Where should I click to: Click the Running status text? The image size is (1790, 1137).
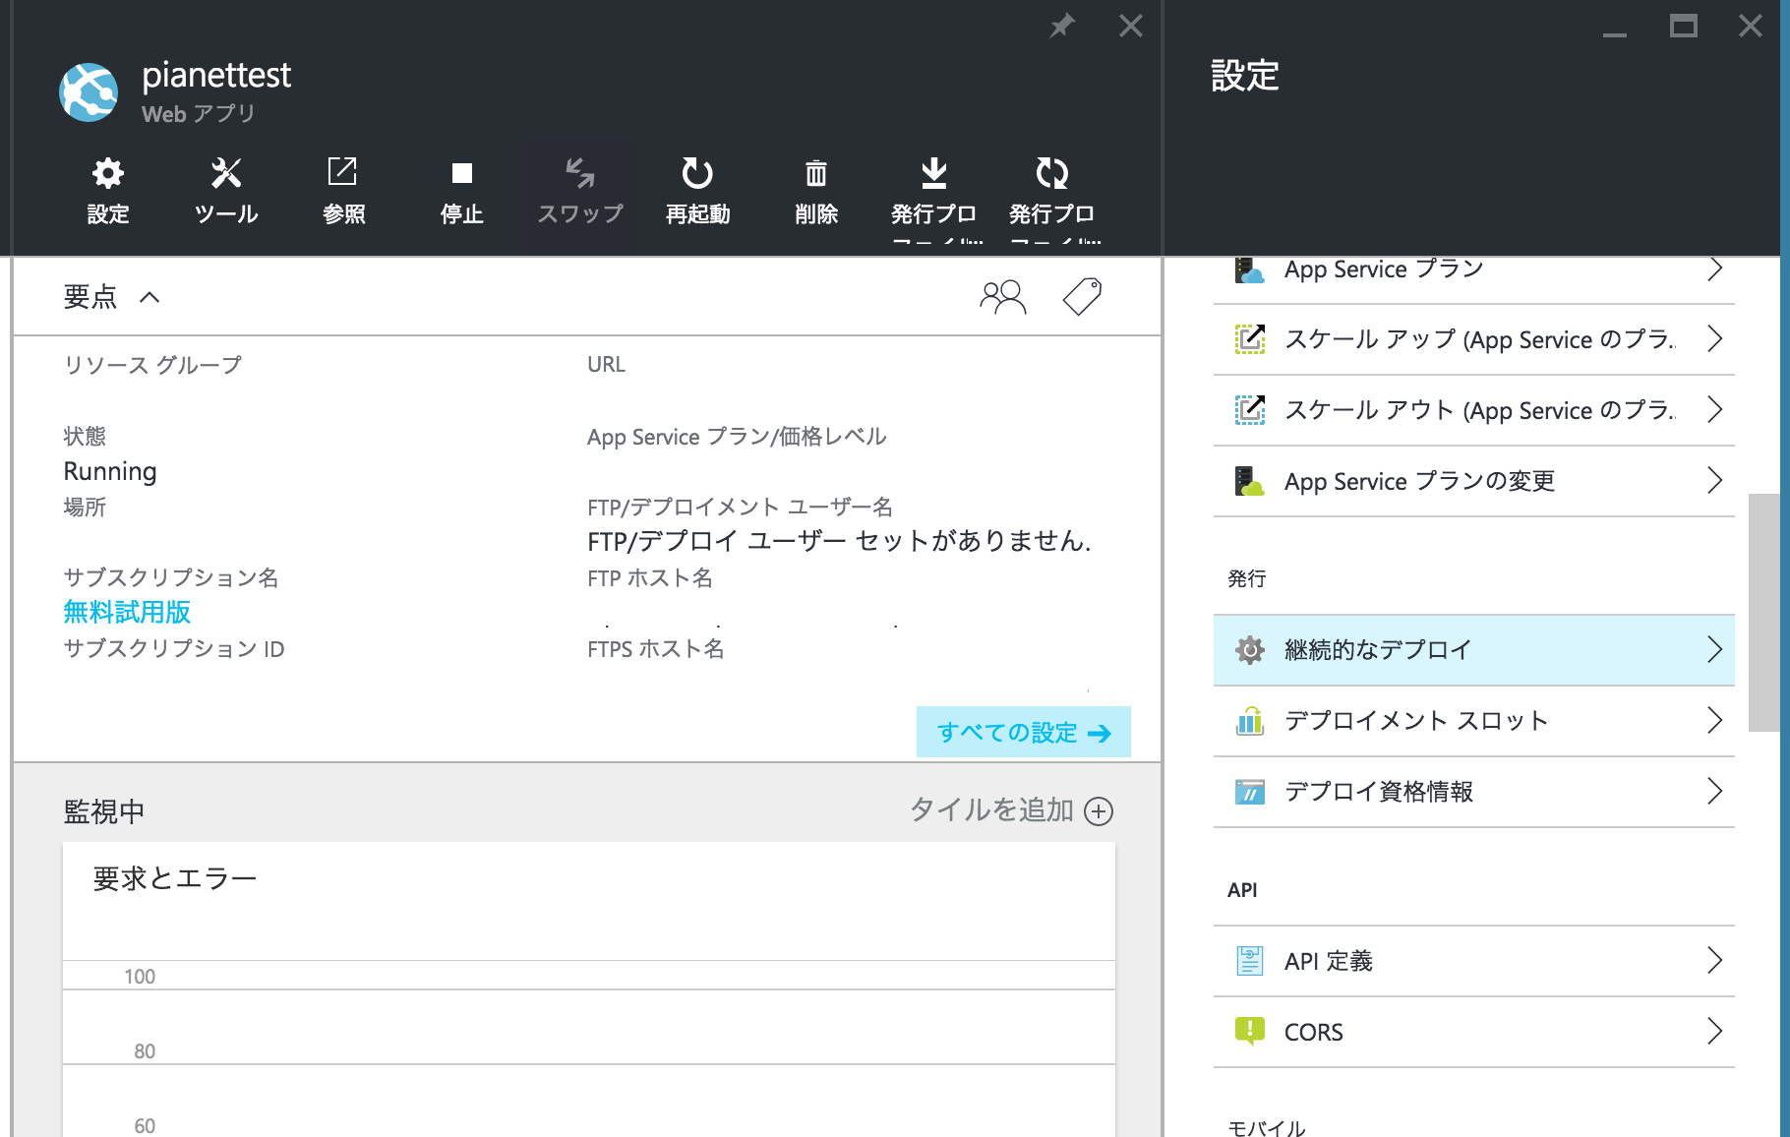[x=110, y=471]
